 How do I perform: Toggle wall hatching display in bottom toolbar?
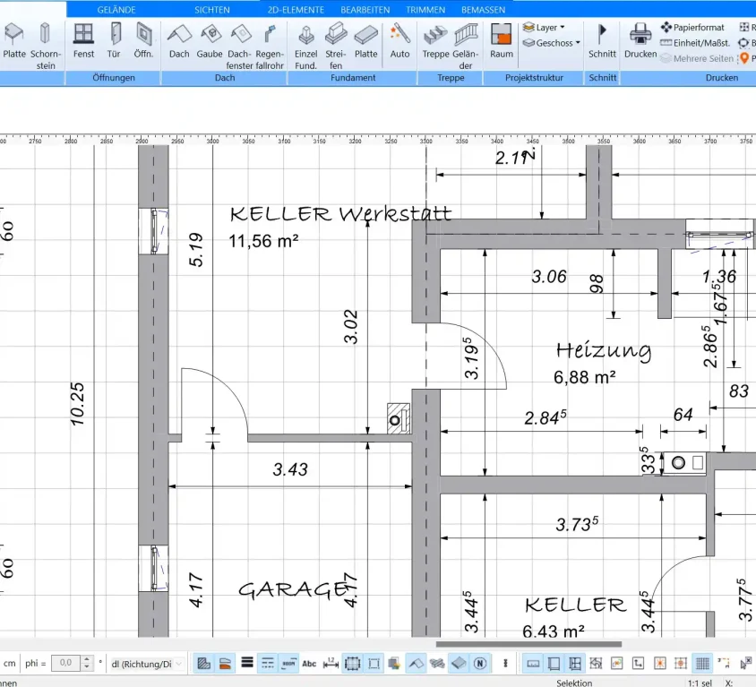(x=204, y=664)
